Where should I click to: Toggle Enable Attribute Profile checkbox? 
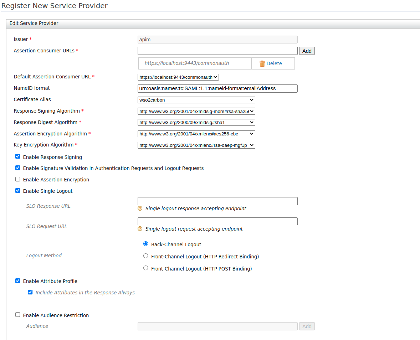[18, 281]
